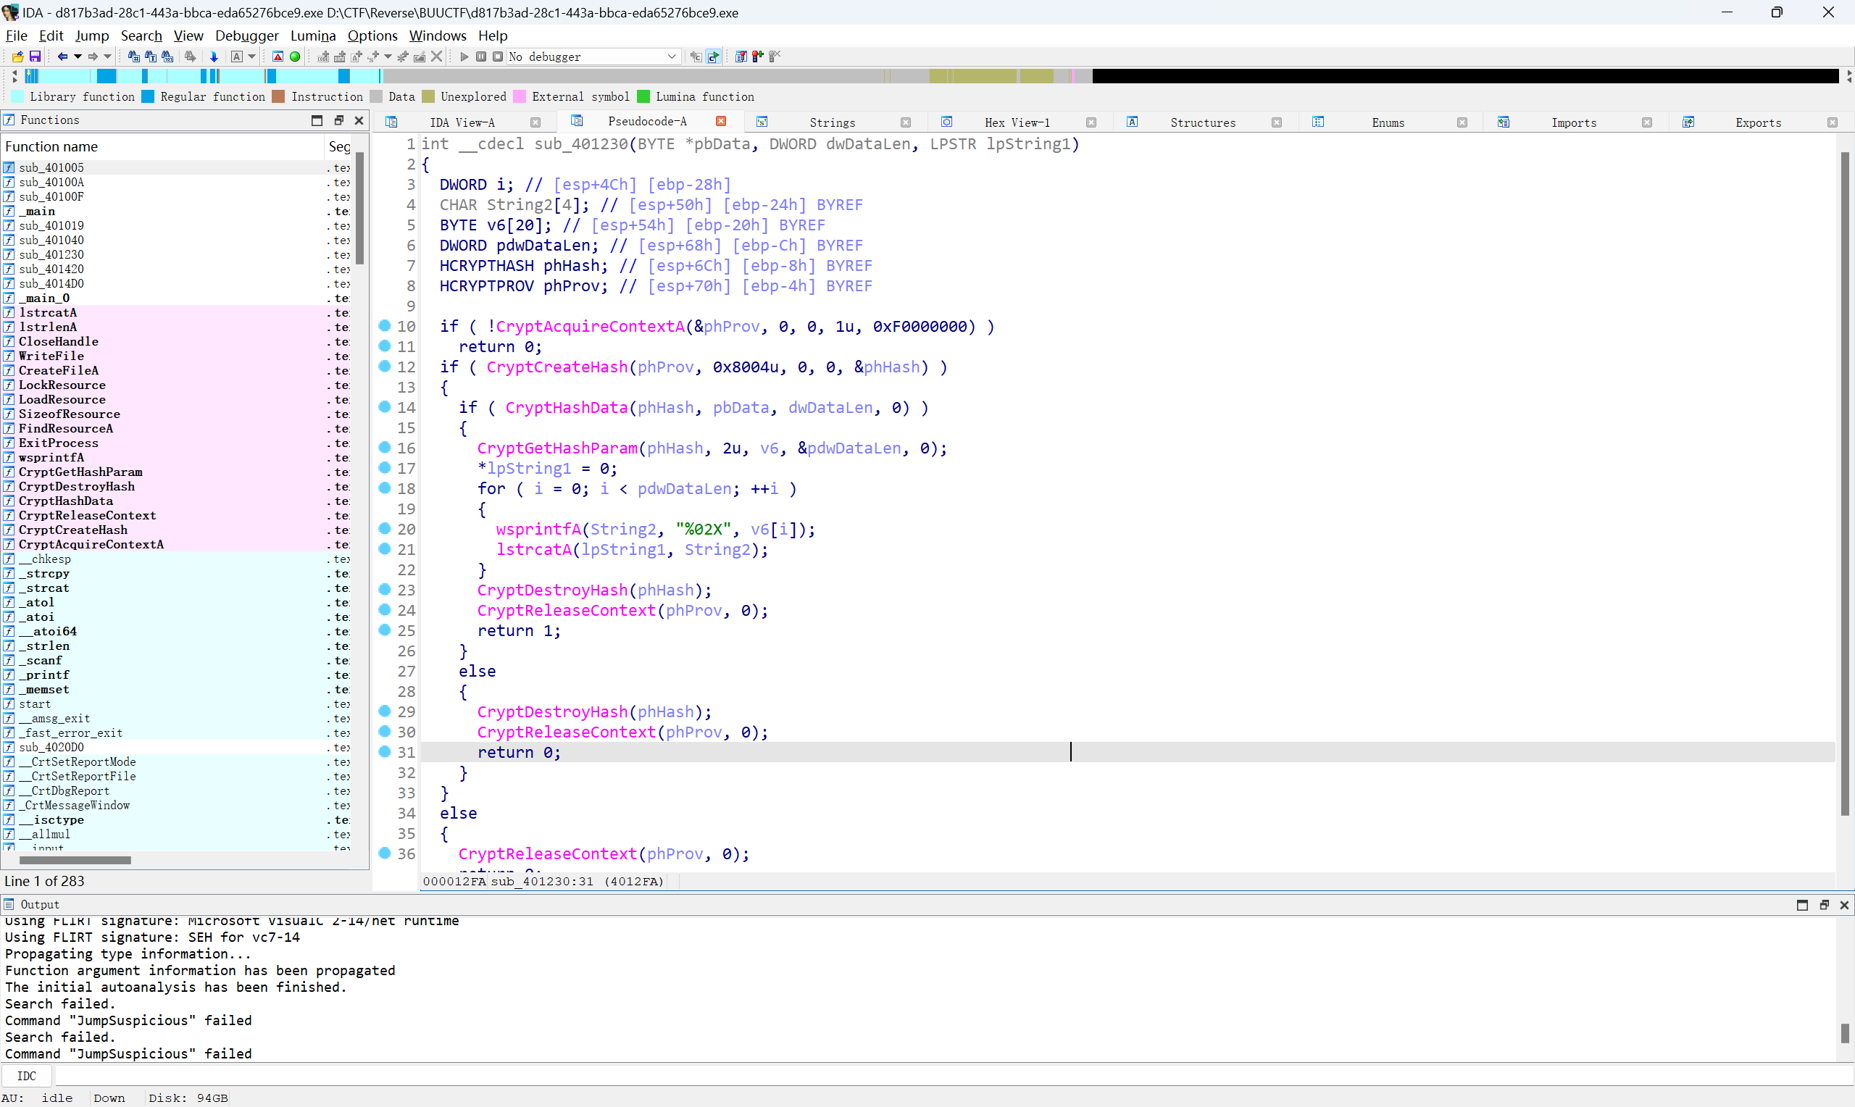Open the Debugger menu
1855x1107 pixels.
click(x=247, y=35)
